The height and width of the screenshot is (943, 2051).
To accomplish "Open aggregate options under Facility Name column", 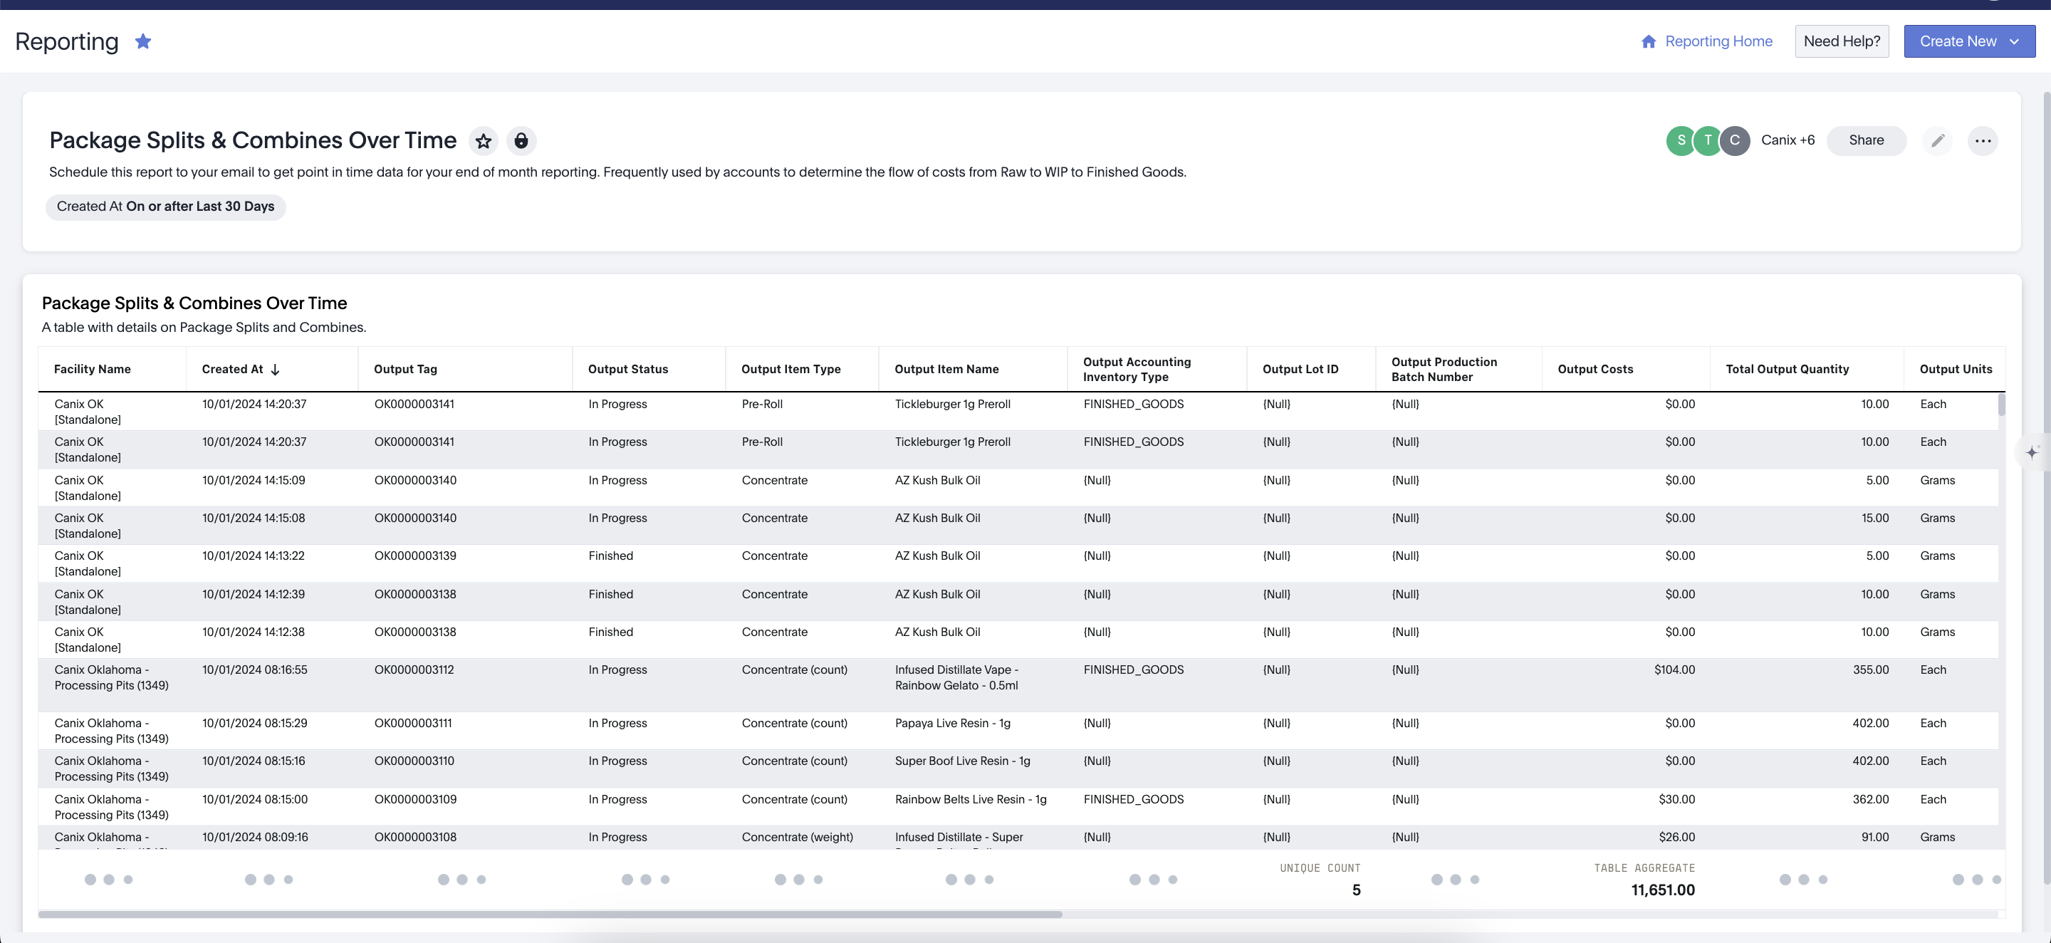I will (108, 880).
